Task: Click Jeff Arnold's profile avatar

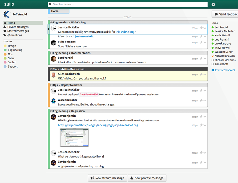Action: pyautogui.click(x=7, y=14)
